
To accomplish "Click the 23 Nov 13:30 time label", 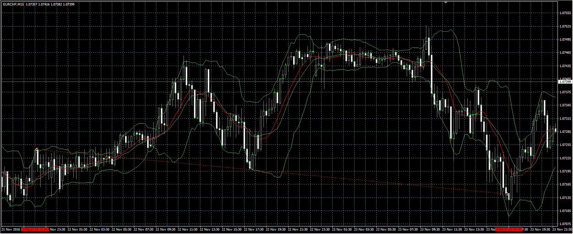I will click(x=474, y=229).
